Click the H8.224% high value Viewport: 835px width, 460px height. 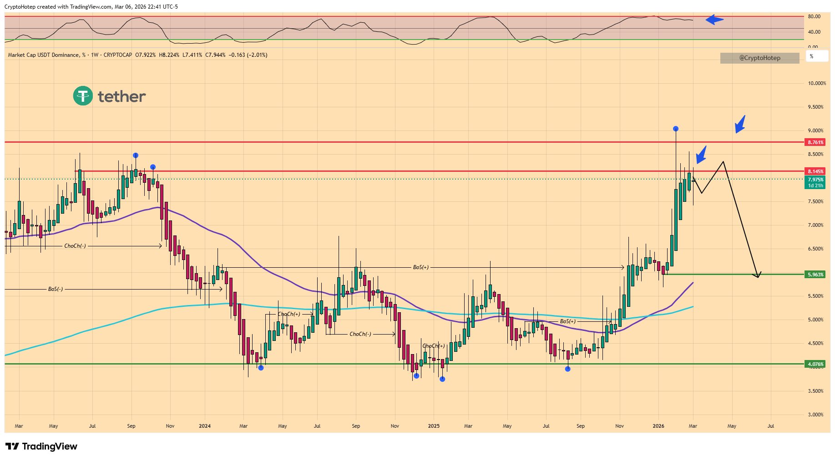[x=169, y=55]
